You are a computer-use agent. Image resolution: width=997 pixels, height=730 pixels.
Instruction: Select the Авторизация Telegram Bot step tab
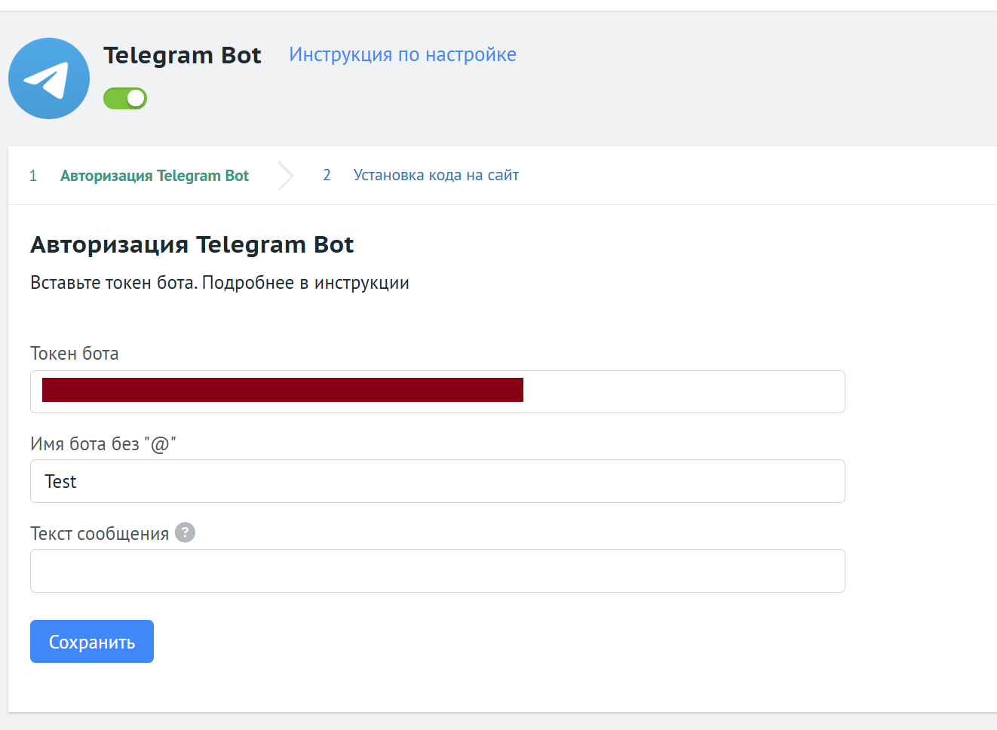(x=155, y=176)
